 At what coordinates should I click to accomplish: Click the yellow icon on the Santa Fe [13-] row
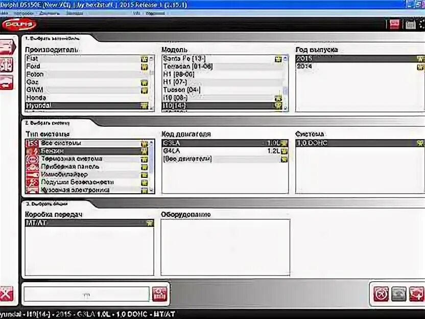pyautogui.click(x=278, y=59)
